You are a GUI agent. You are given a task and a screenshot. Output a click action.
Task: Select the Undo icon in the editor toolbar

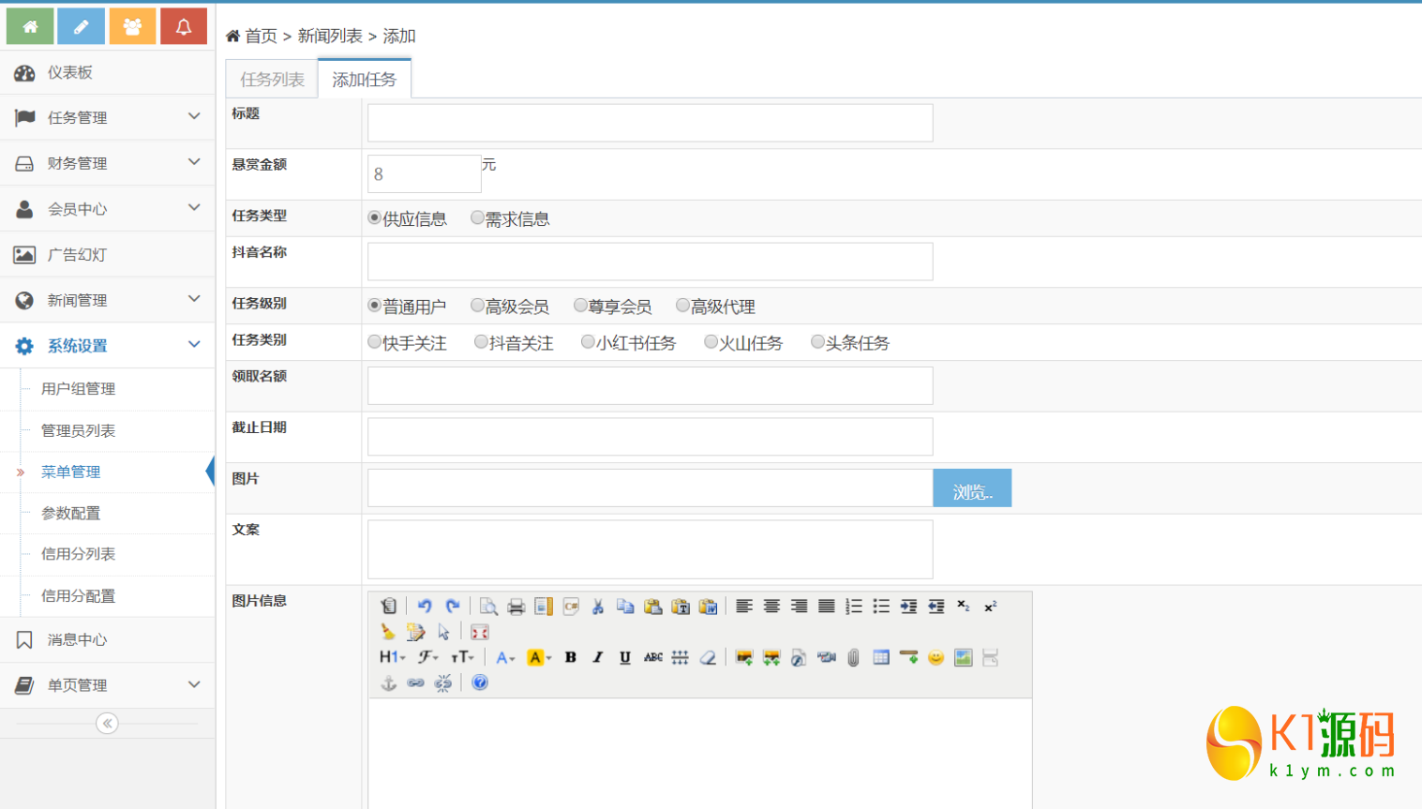click(x=425, y=606)
